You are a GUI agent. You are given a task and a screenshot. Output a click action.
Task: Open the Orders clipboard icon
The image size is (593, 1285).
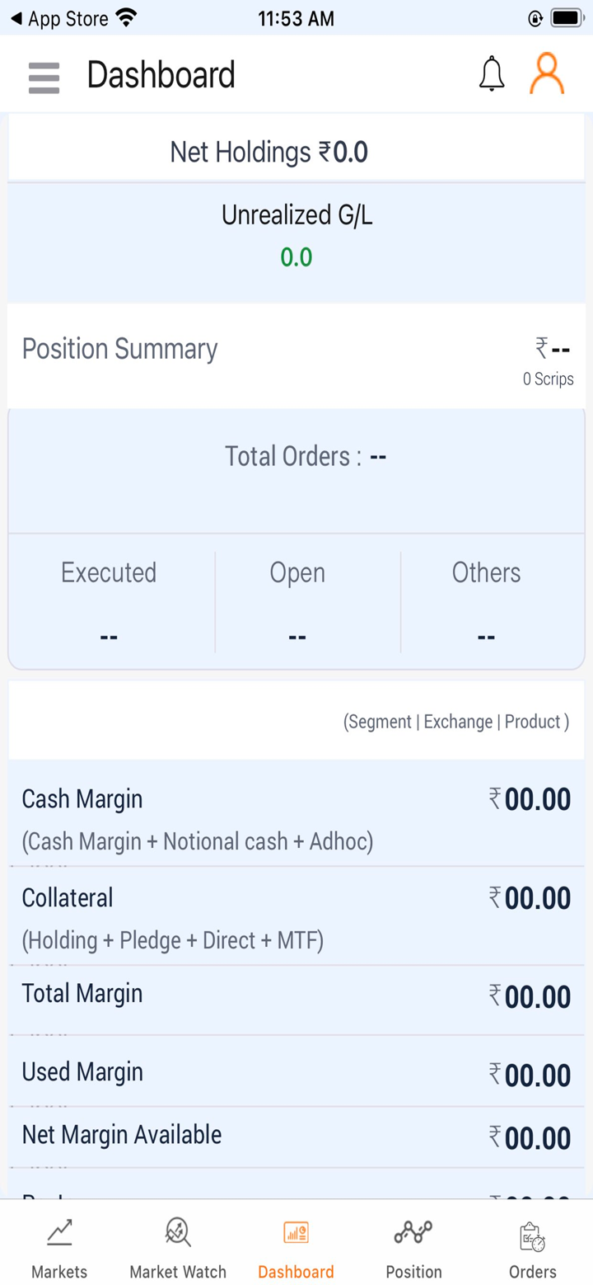532,1236
